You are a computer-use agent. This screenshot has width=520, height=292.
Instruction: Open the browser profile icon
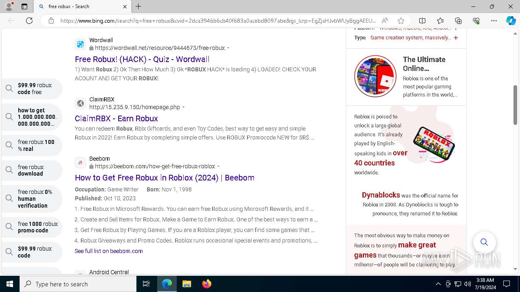pyautogui.click(x=9, y=6)
